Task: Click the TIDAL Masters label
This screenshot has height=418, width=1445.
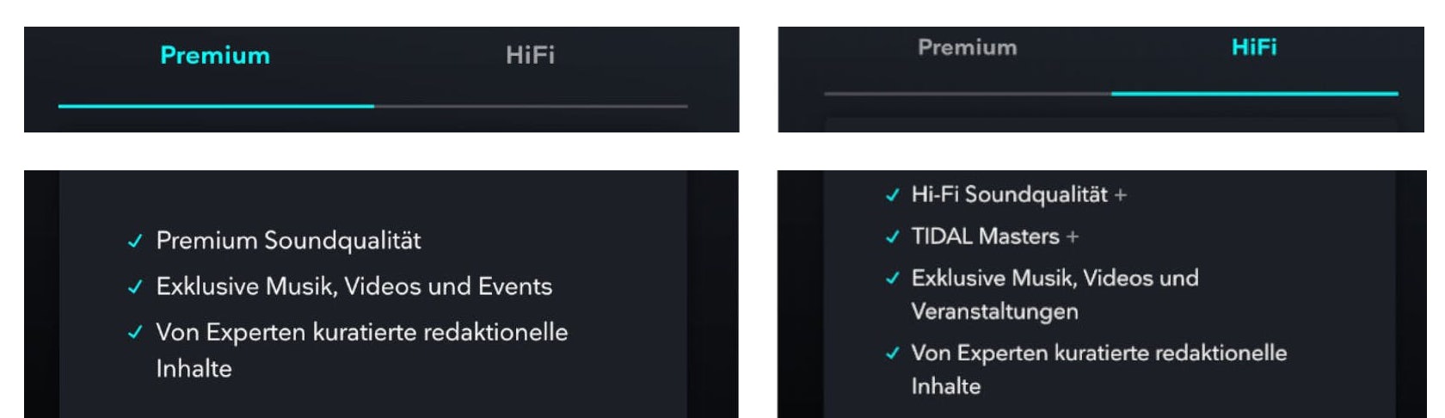Action: (x=985, y=237)
